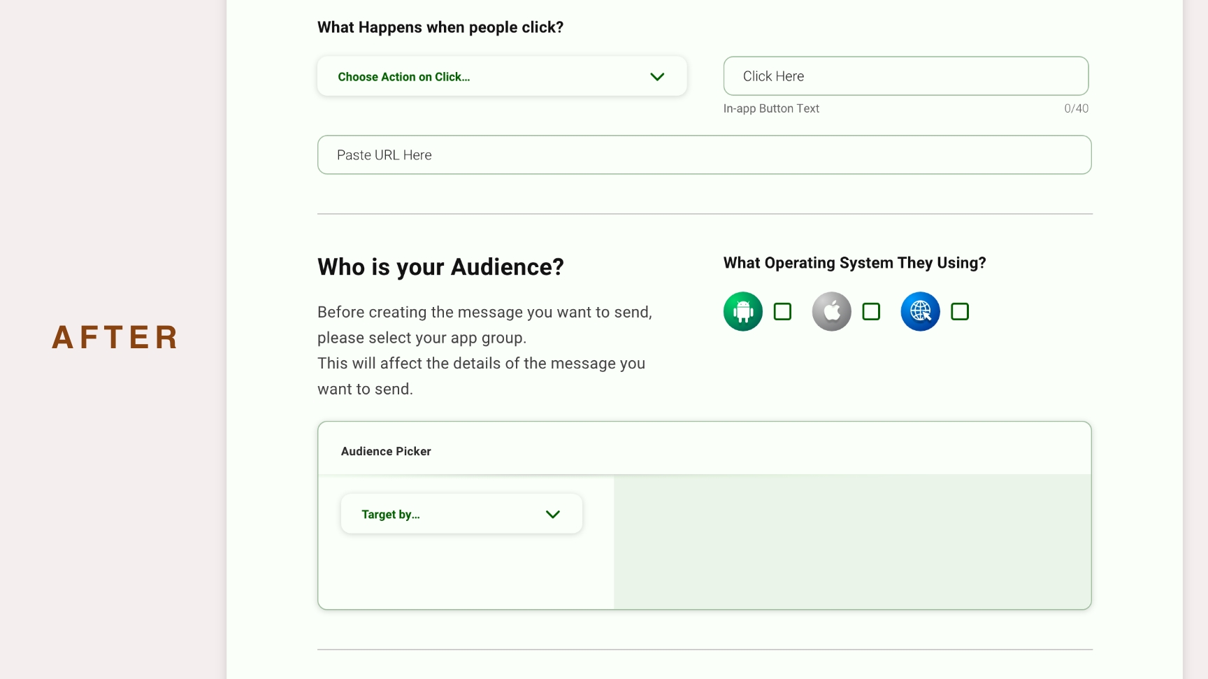The width and height of the screenshot is (1208, 679).
Task: Click the 0/40 character counter
Action: (1077, 108)
